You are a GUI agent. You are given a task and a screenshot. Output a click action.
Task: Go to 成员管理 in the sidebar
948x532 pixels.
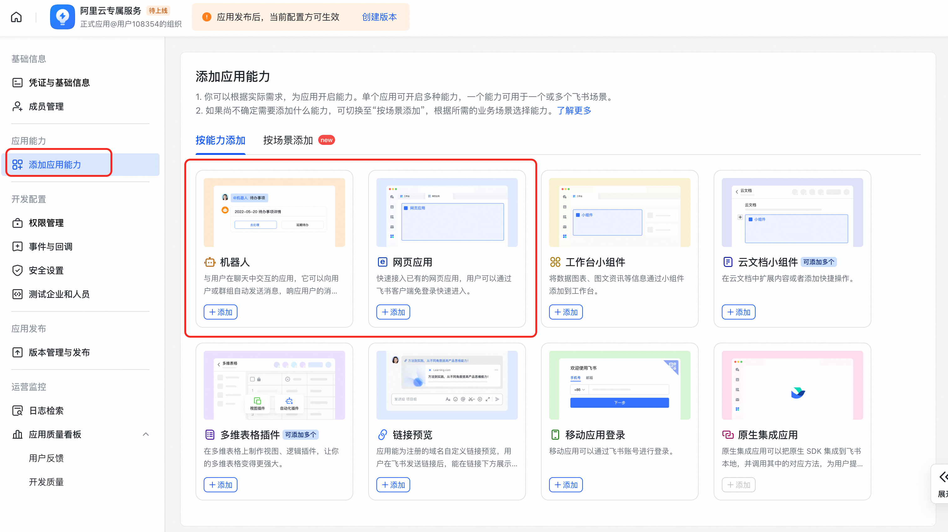point(46,106)
